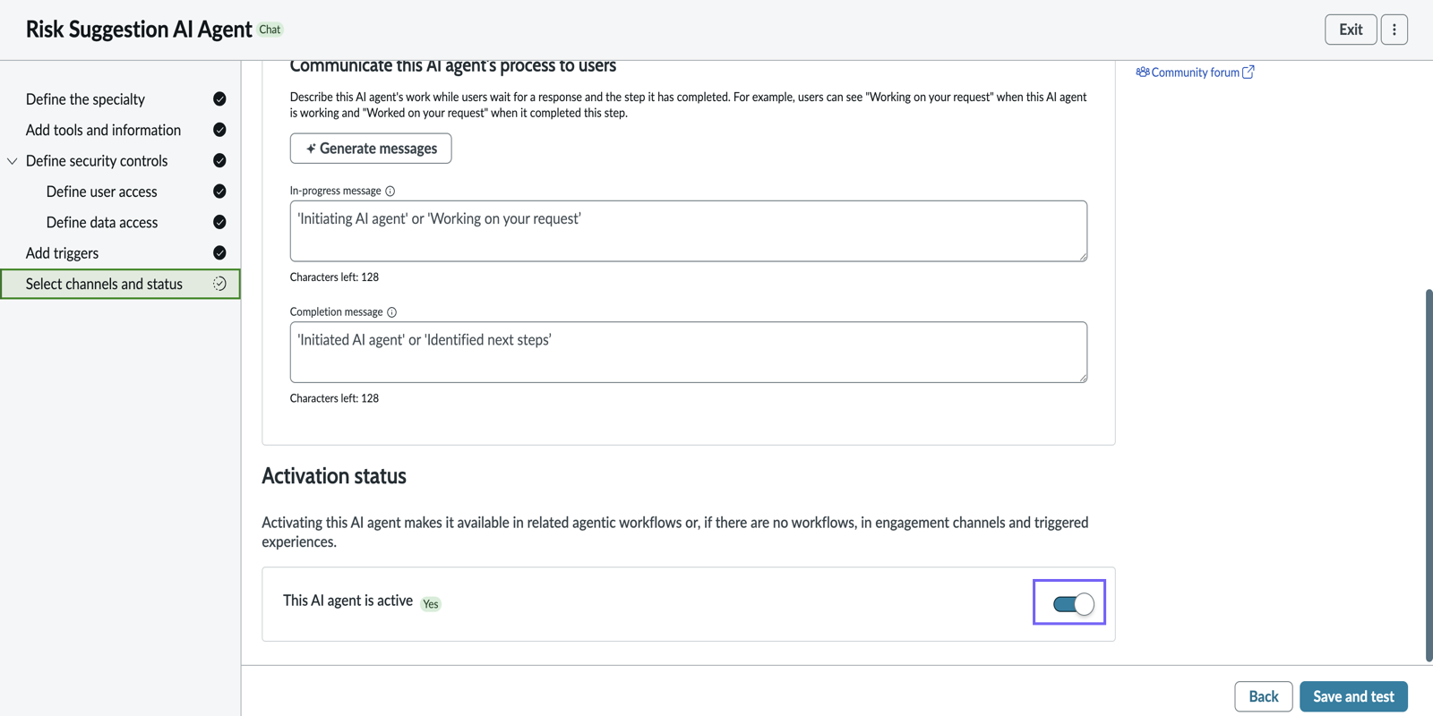Click the checkmark icon beside Add triggers

(x=219, y=253)
